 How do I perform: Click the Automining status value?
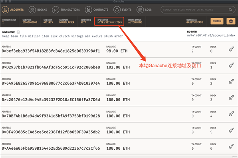point(135,22)
